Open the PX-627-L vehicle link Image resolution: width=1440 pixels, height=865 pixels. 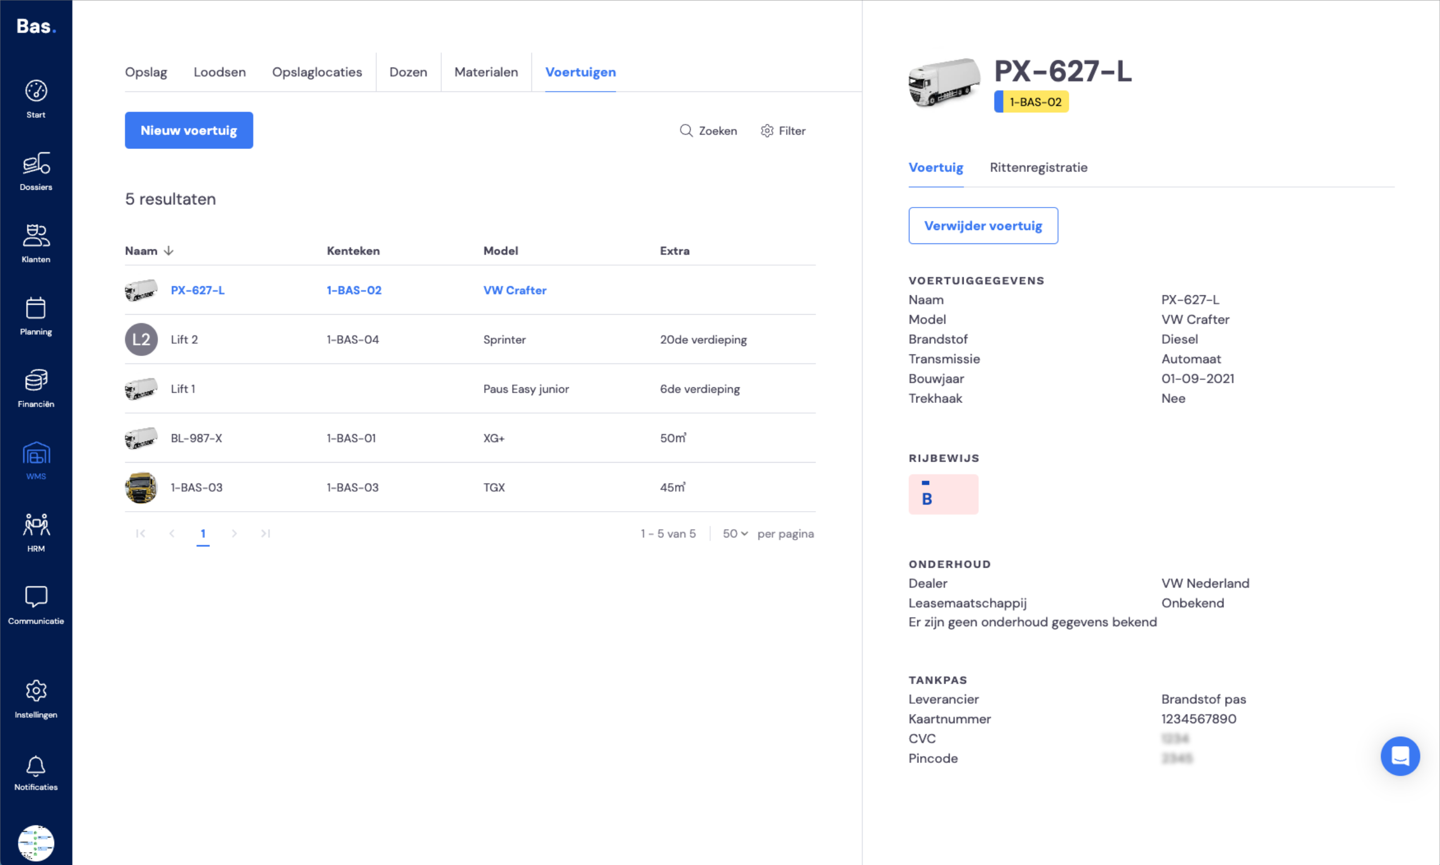point(198,290)
